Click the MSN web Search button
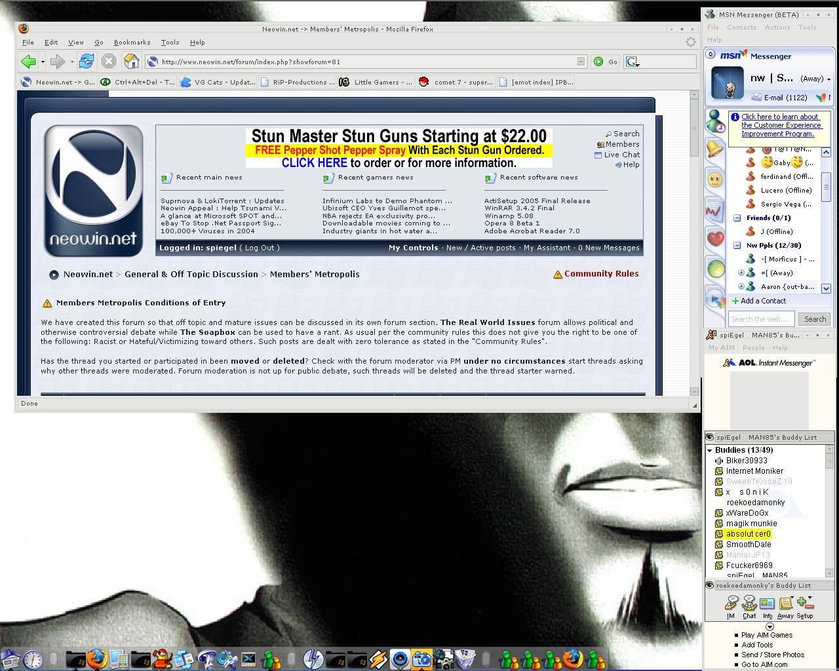Image resolution: width=839 pixels, height=671 pixels. [815, 319]
